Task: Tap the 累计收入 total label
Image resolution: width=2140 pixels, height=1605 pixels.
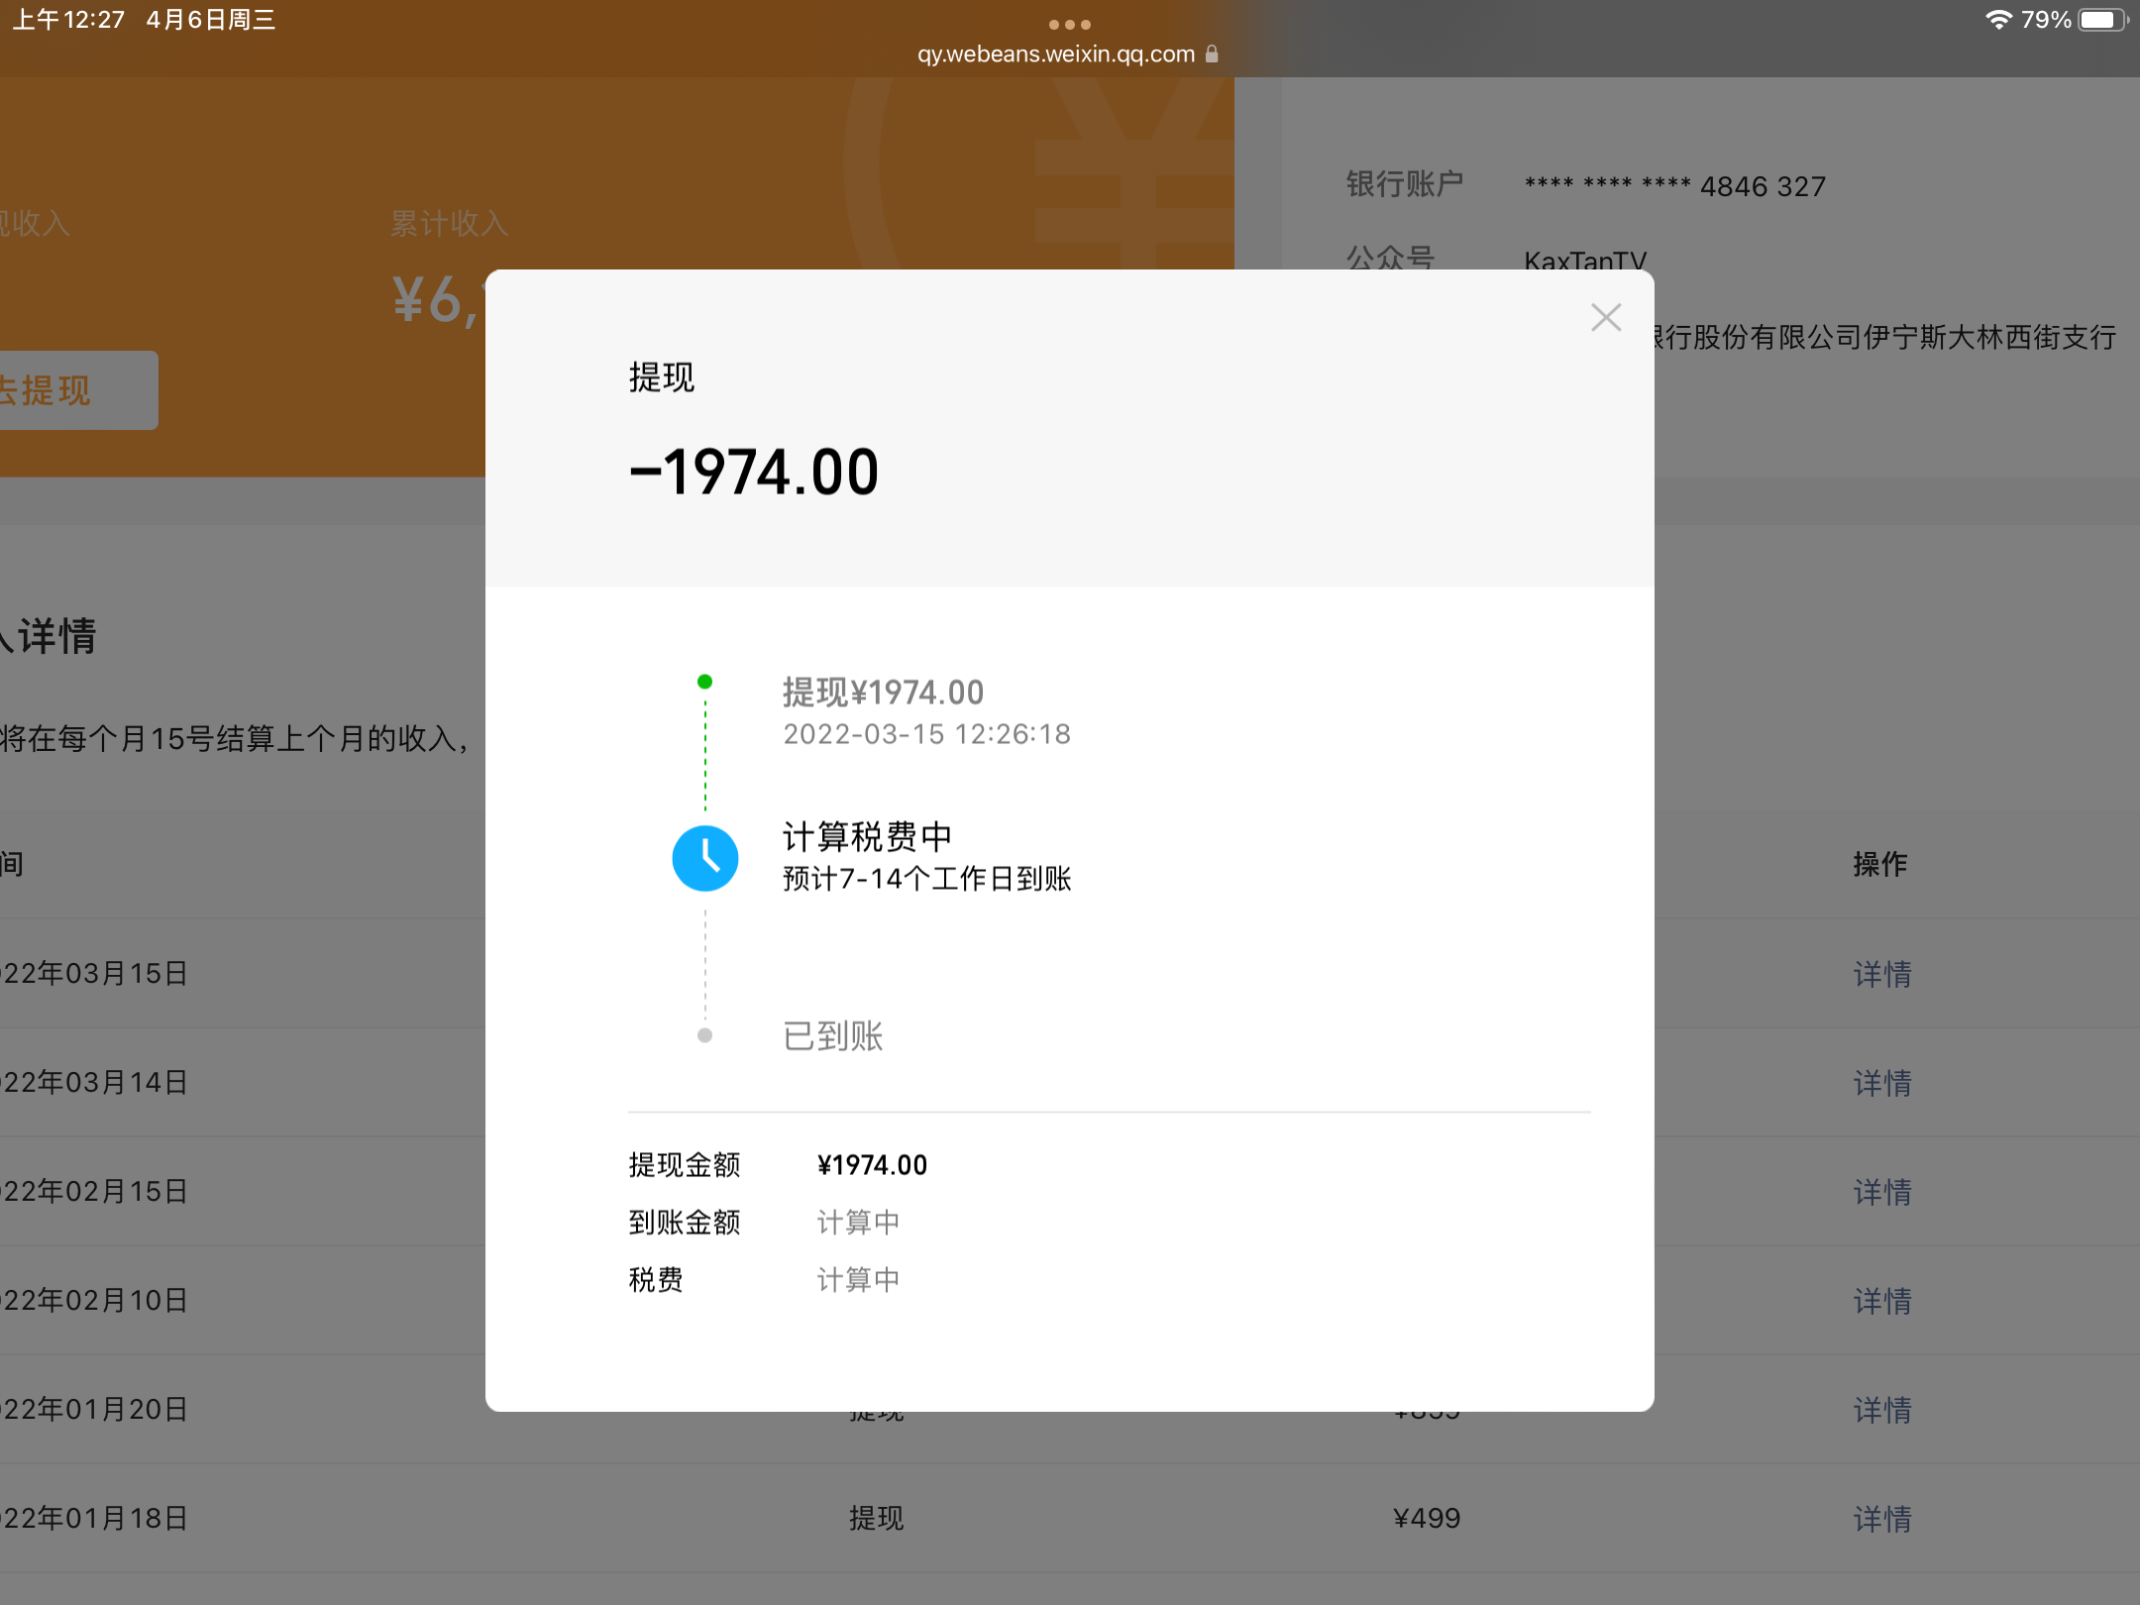Action: (x=449, y=223)
